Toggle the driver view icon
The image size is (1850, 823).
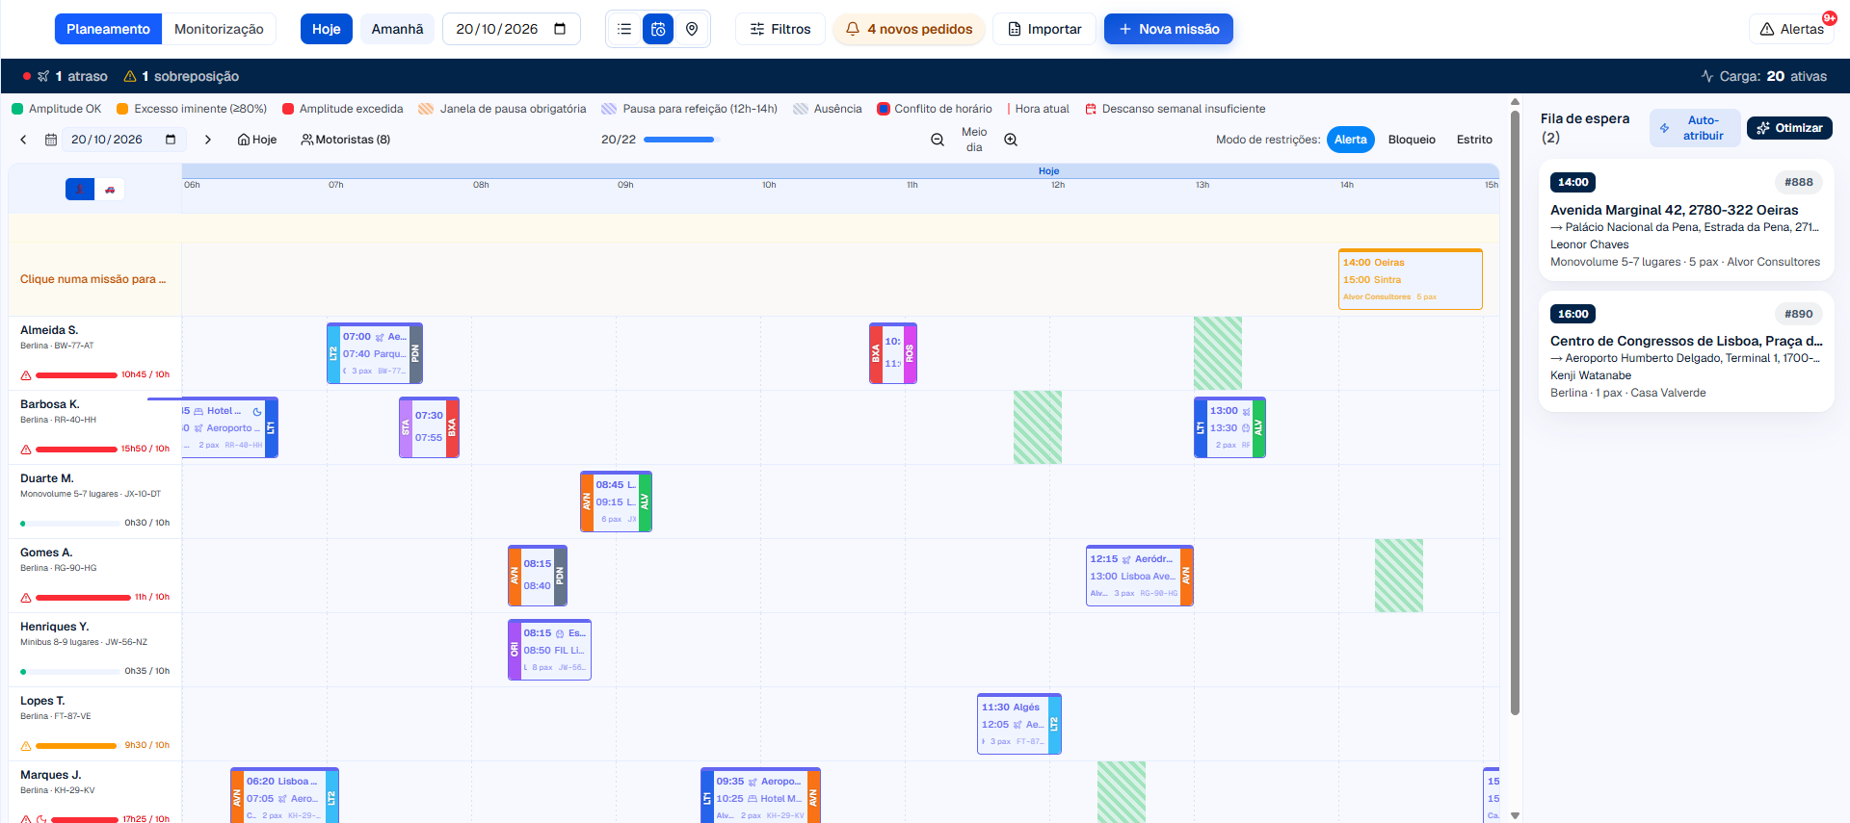click(x=80, y=190)
